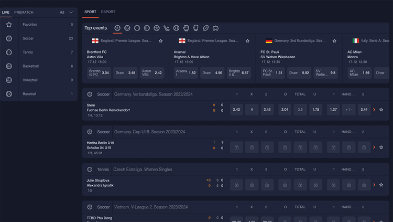Pick handicap 2 odds 3.44 for Stern

(364, 110)
